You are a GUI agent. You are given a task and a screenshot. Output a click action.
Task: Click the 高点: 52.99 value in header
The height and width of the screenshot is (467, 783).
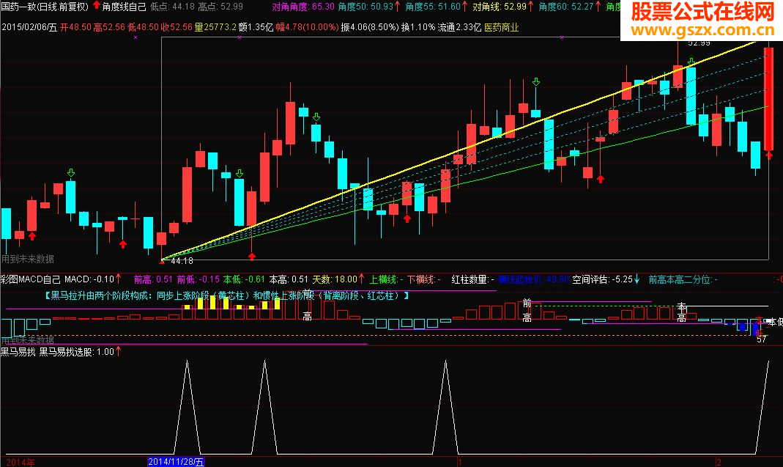[220, 7]
